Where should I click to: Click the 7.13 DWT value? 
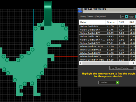pyautogui.click(x=121, y=26)
